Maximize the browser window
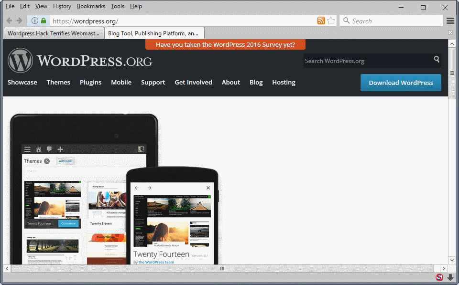Screen dimensions: 459x285 (423, 7)
